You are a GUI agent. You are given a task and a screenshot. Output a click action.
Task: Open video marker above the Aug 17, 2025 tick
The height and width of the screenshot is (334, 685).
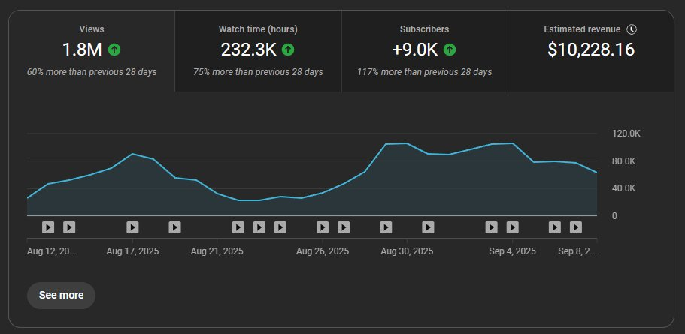(132, 227)
